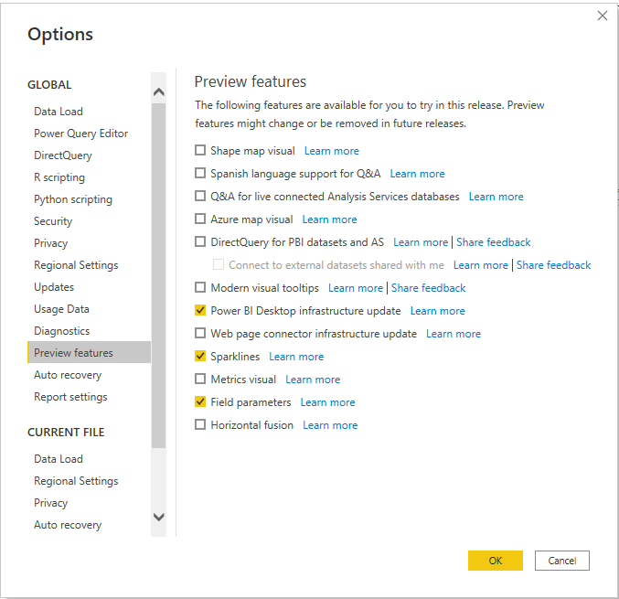Toggle Modern visual tooltips checkbox

coord(200,287)
